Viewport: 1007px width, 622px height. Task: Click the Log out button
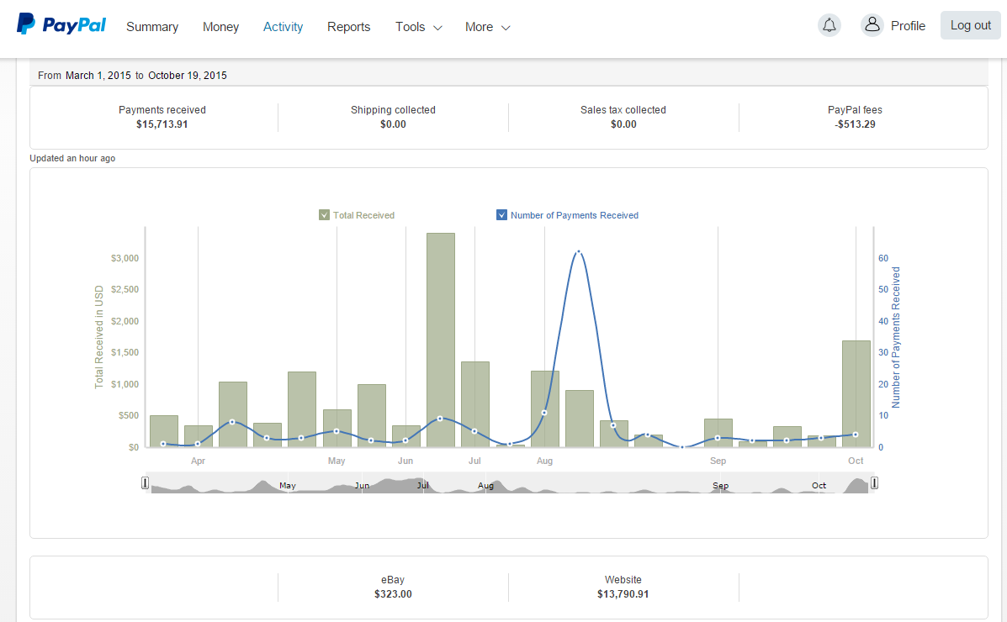(970, 26)
